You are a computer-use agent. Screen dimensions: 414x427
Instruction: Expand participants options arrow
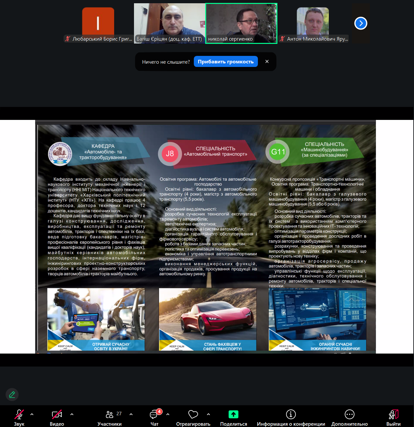click(x=131, y=414)
